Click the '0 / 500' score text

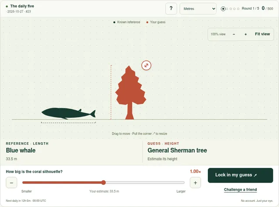[267, 8]
